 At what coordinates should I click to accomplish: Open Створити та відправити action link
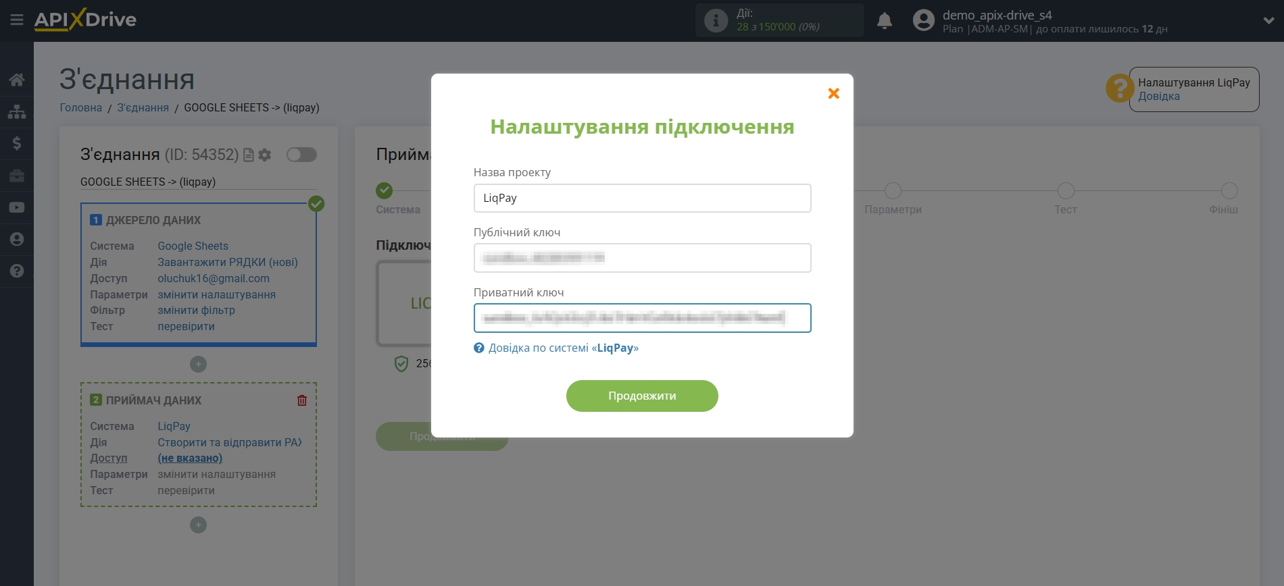point(230,442)
